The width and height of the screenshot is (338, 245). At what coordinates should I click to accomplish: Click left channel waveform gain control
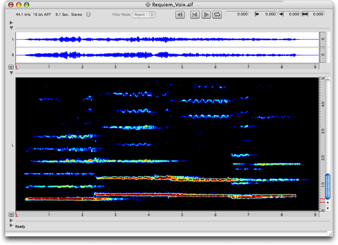tap(323, 40)
